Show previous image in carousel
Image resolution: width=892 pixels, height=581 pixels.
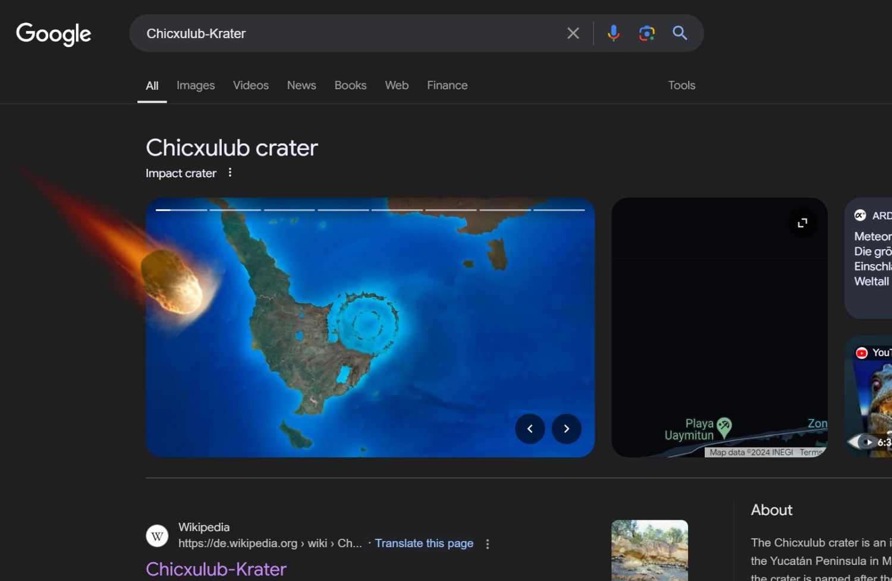[x=530, y=429]
